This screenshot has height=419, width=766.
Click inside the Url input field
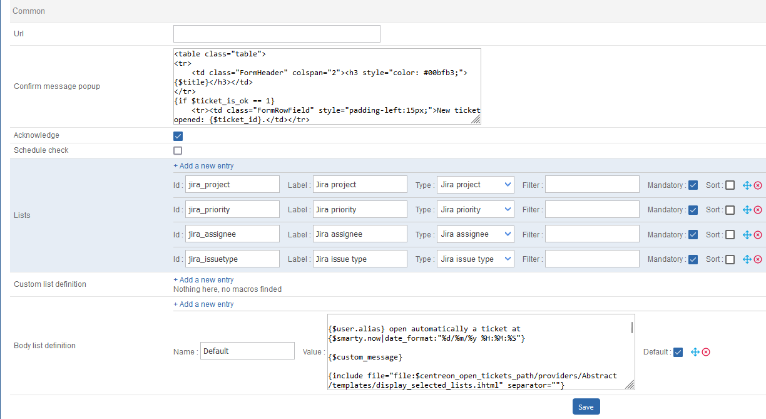point(276,33)
